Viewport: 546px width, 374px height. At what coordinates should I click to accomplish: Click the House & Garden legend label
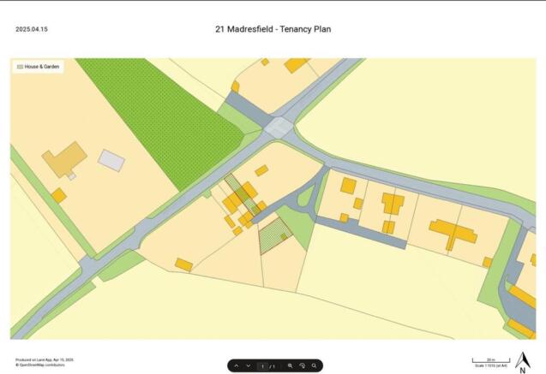pyautogui.click(x=42, y=66)
